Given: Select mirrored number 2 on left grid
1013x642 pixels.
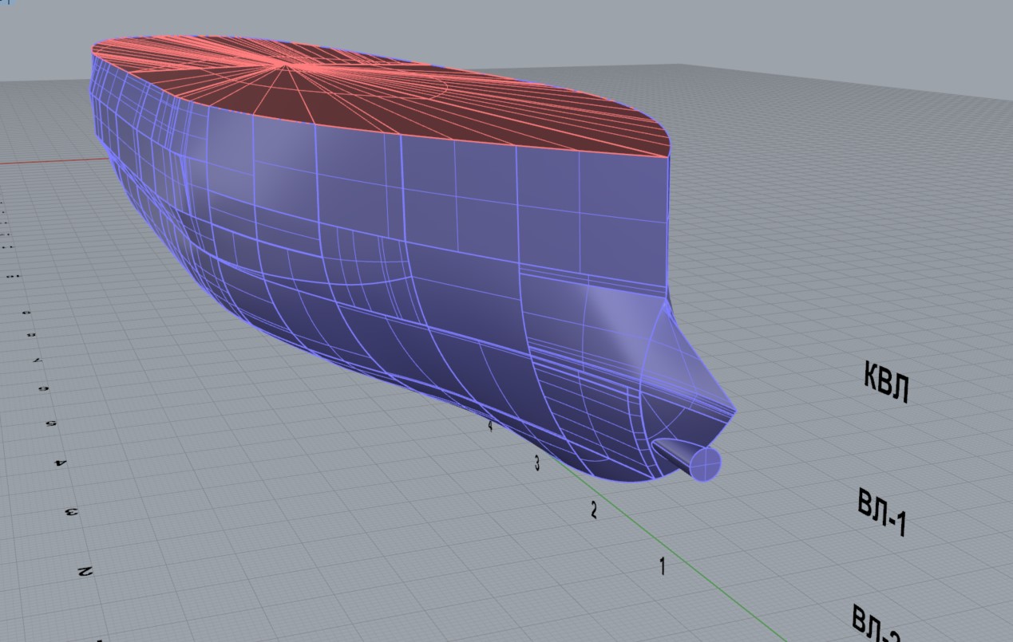Looking at the screenshot, I should [x=84, y=571].
